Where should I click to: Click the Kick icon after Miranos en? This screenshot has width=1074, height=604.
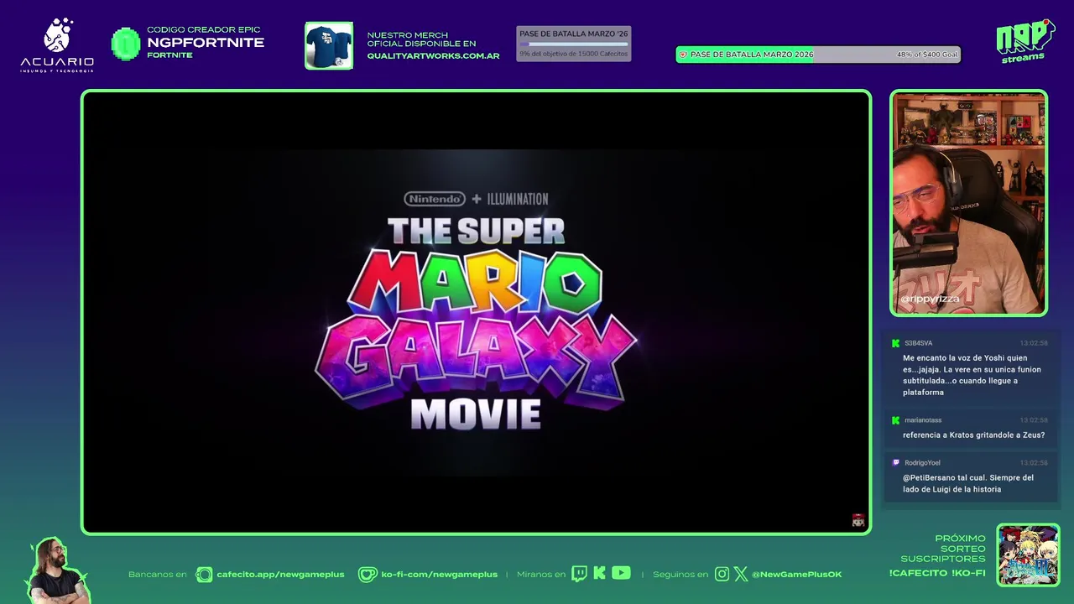pos(599,573)
